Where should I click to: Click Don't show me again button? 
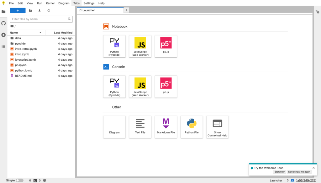click(299, 172)
